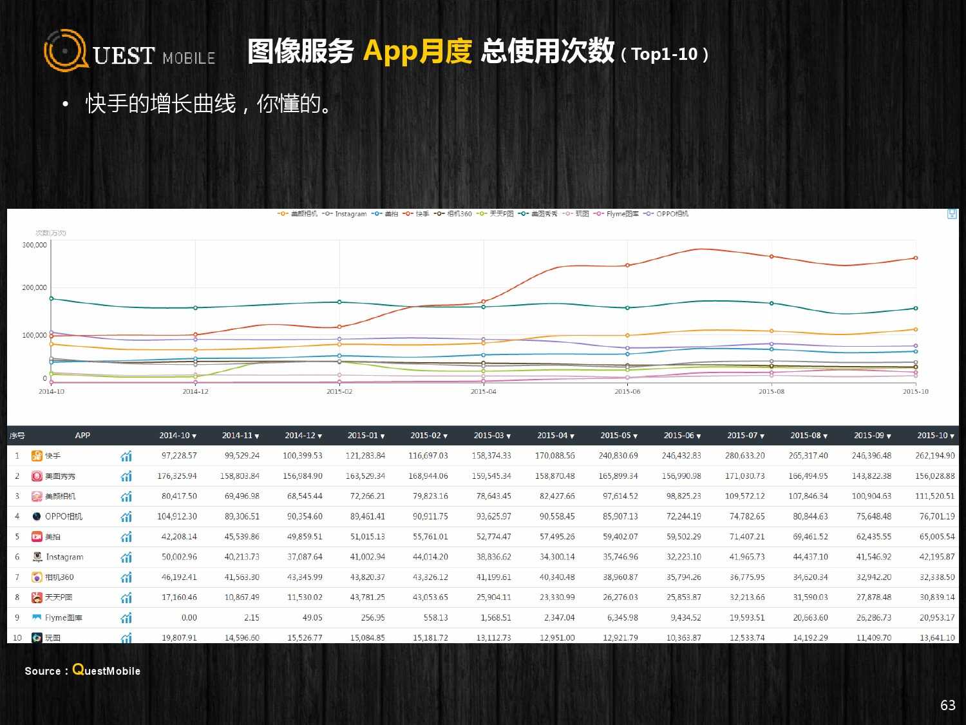The width and height of the screenshot is (966, 725).
Task: Click the 美颜相机 app name in row 3
Action: pyautogui.click(x=60, y=496)
